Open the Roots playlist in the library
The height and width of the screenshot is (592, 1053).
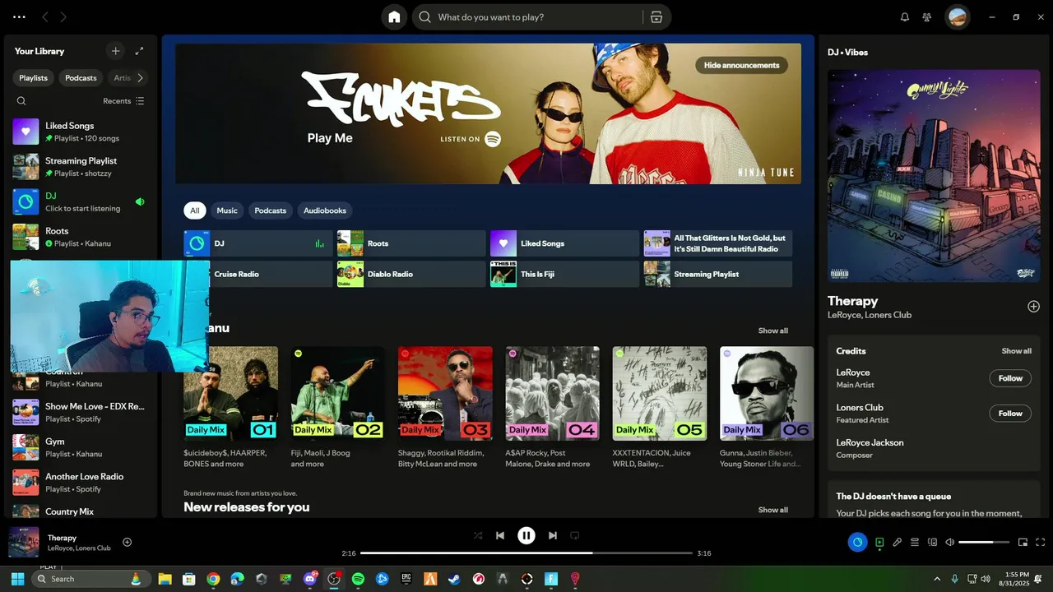pyautogui.click(x=81, y=237)
